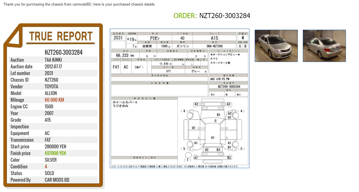The height and width of the screenshot is (192, 359).
Task: Click the Mileage row label
Action: 17,100
